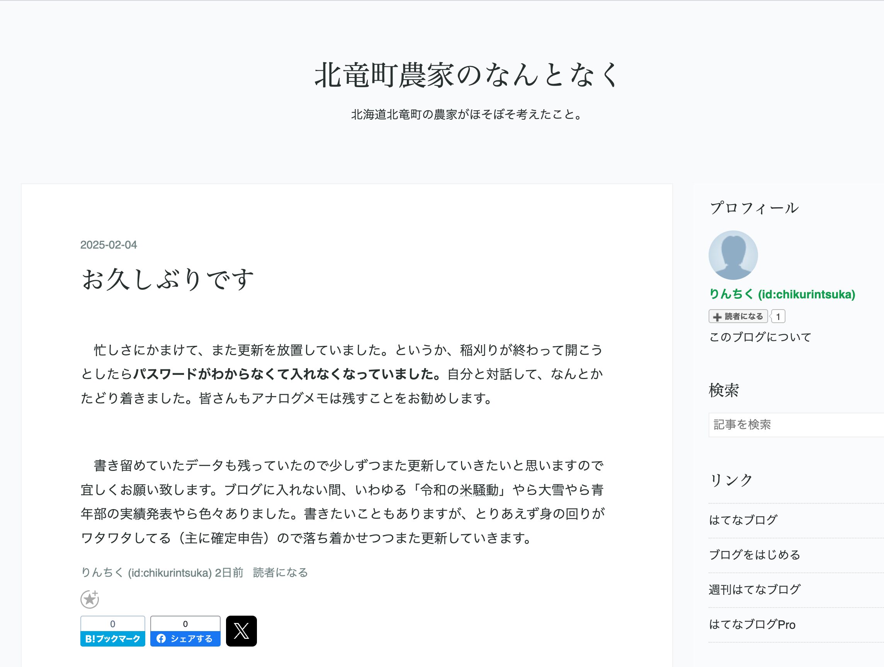Click the Facebook シェアする button
Image resolution: width=884 pixels, height=667 pixels.
pos(185,638)
